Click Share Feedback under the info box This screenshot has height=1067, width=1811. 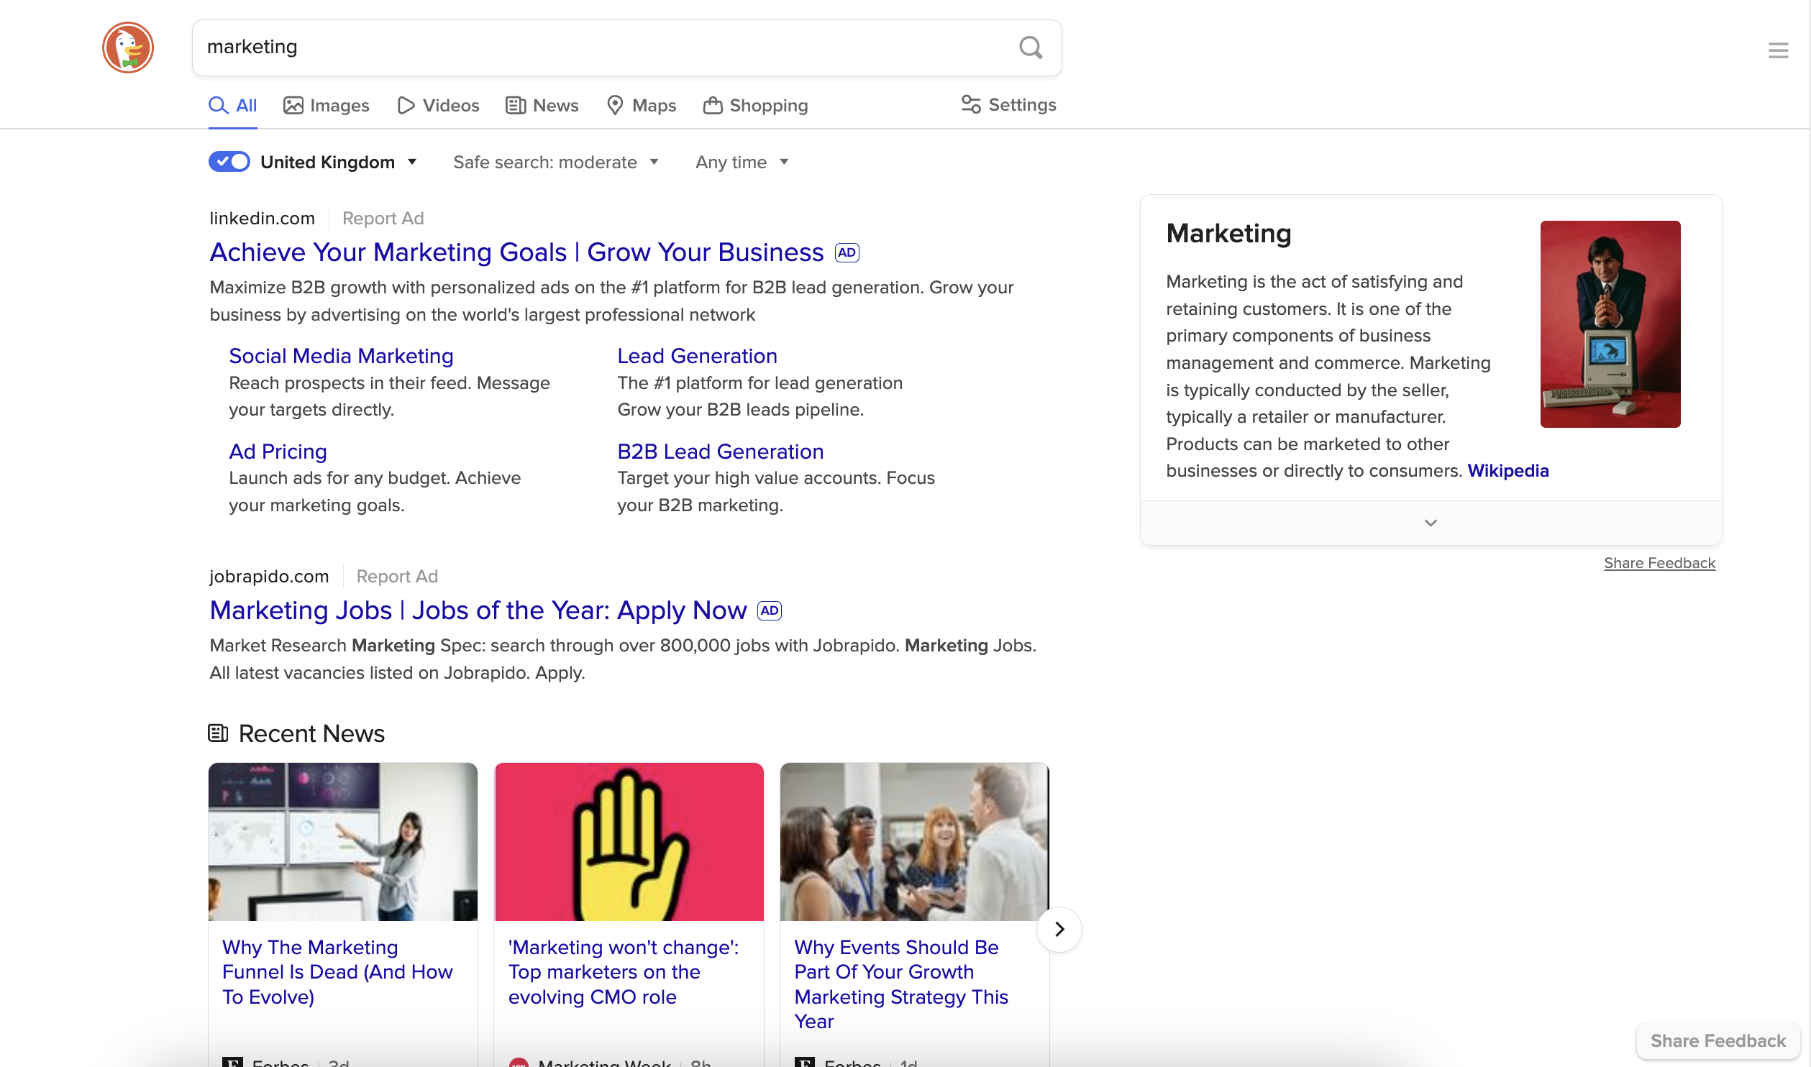click(1659, 563)
